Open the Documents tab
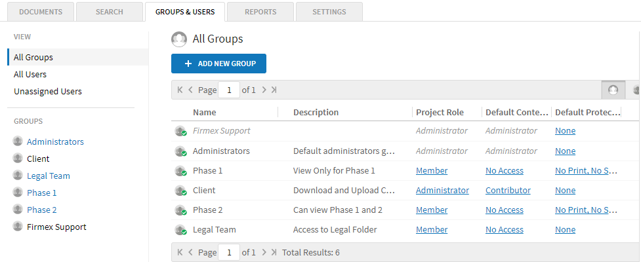641x262 pixels. coord(41,12)
